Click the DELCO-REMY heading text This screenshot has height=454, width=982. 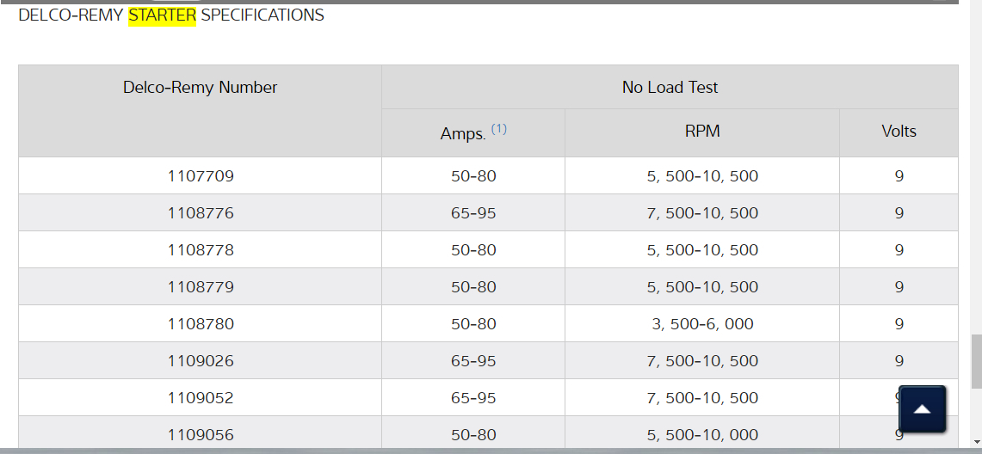click(71, 15)
